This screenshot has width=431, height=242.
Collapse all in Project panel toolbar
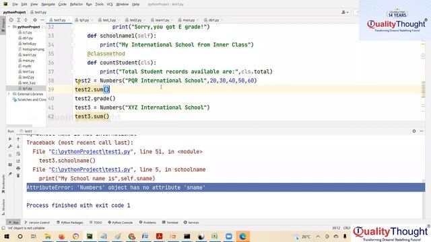point(26,20)
